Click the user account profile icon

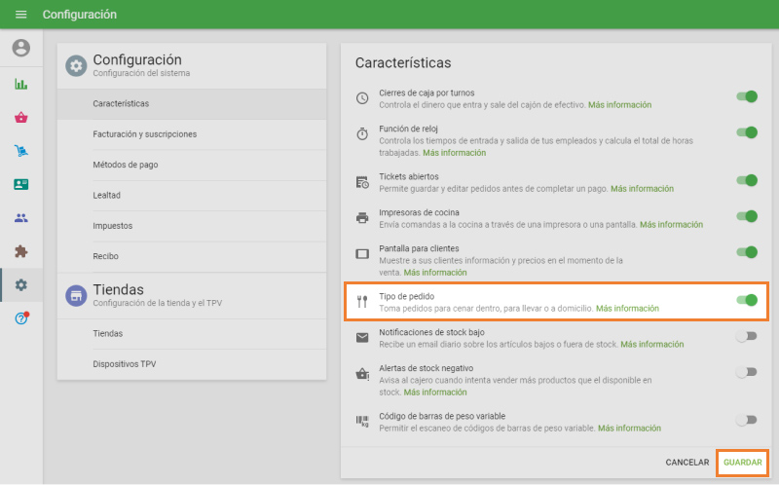pyautogui.click(x=20, y=48)
